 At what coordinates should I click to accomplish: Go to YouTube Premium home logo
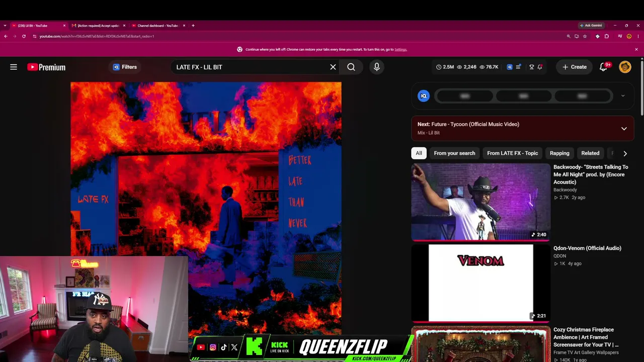46,67
